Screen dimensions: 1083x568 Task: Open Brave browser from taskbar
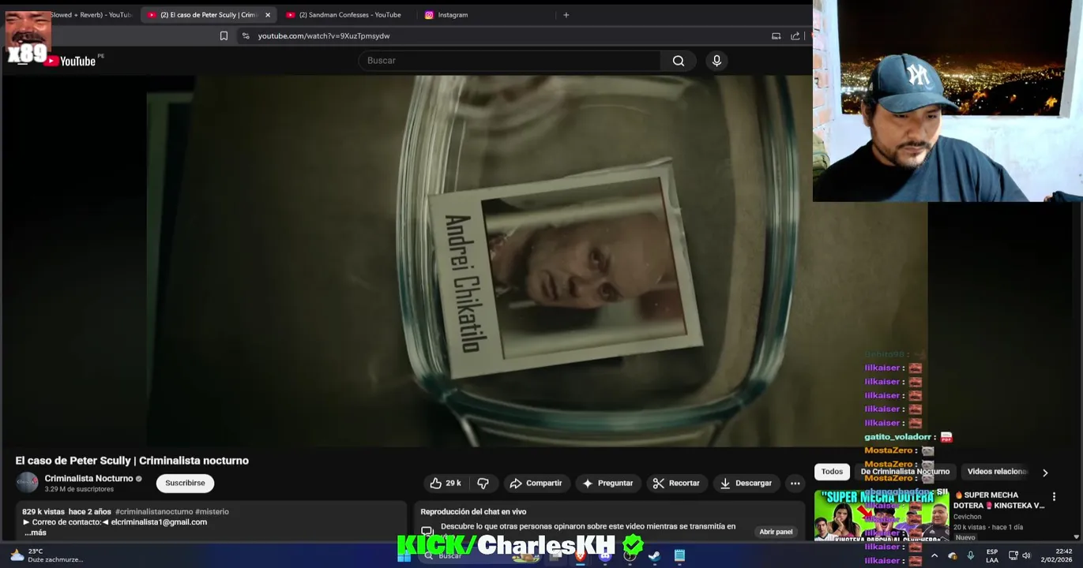click(x=581, y=556)
